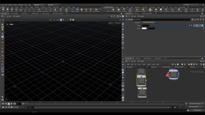Add a Sky Light from the shelf
The image size is (205, 115).
(x=156, y=10)
